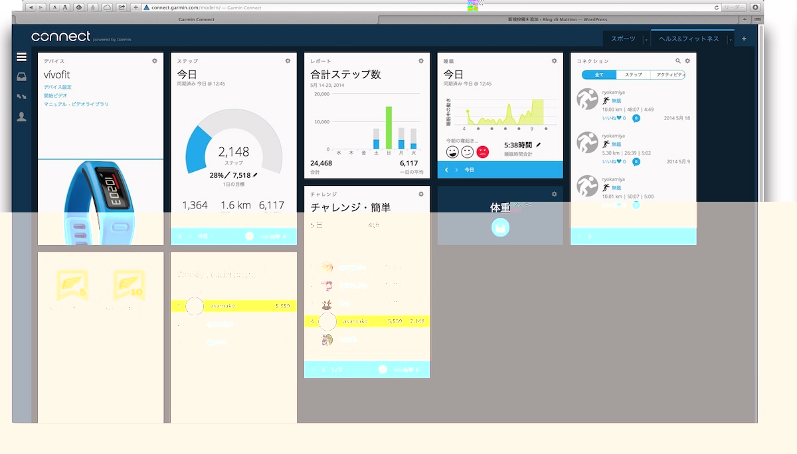This screenshot has width=797, height=454.
Task: Click the iCloud tabs icon in Safari toolbar
Action: 108,7
